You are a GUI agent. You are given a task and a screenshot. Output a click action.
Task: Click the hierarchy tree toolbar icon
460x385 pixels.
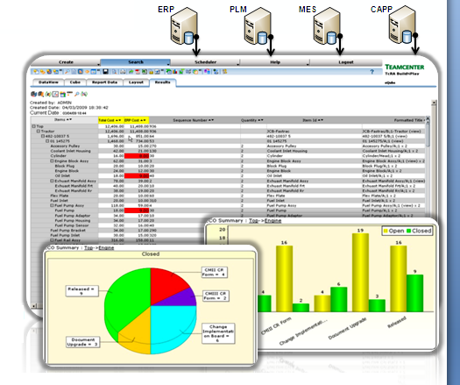(216, 72)
